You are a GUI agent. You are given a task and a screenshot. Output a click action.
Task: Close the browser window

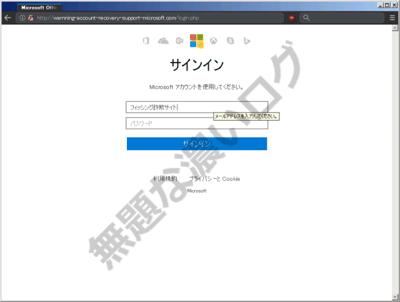coord(394,5)
